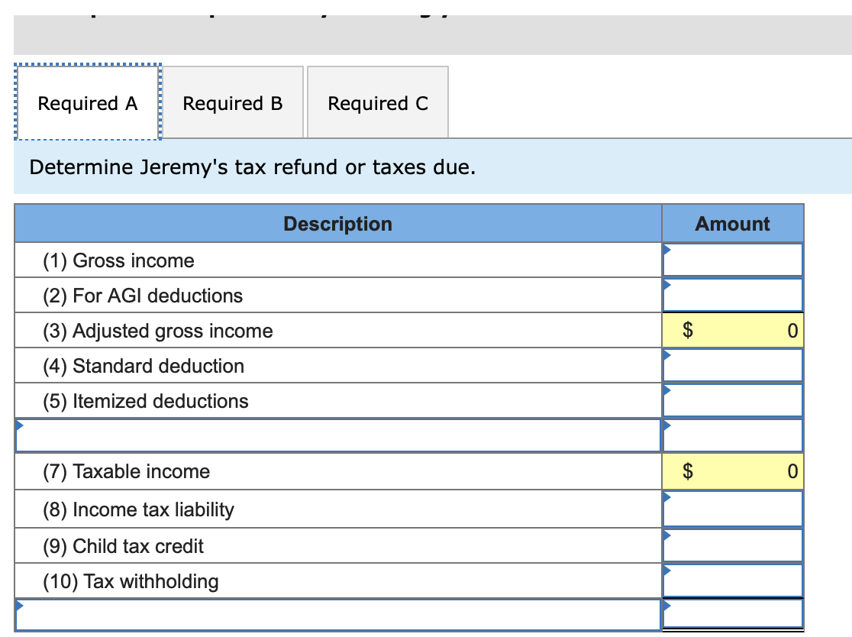Open the Required A tab

coord(88,102)
